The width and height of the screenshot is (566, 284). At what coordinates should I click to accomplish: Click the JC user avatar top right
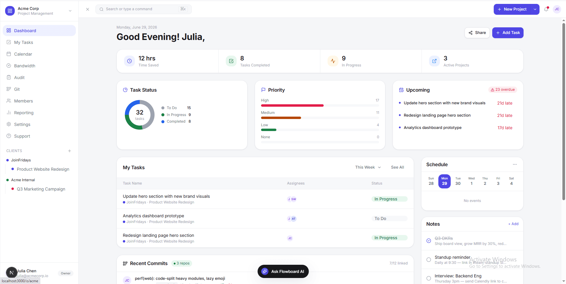pyautogui.click(x=557, y=9)
